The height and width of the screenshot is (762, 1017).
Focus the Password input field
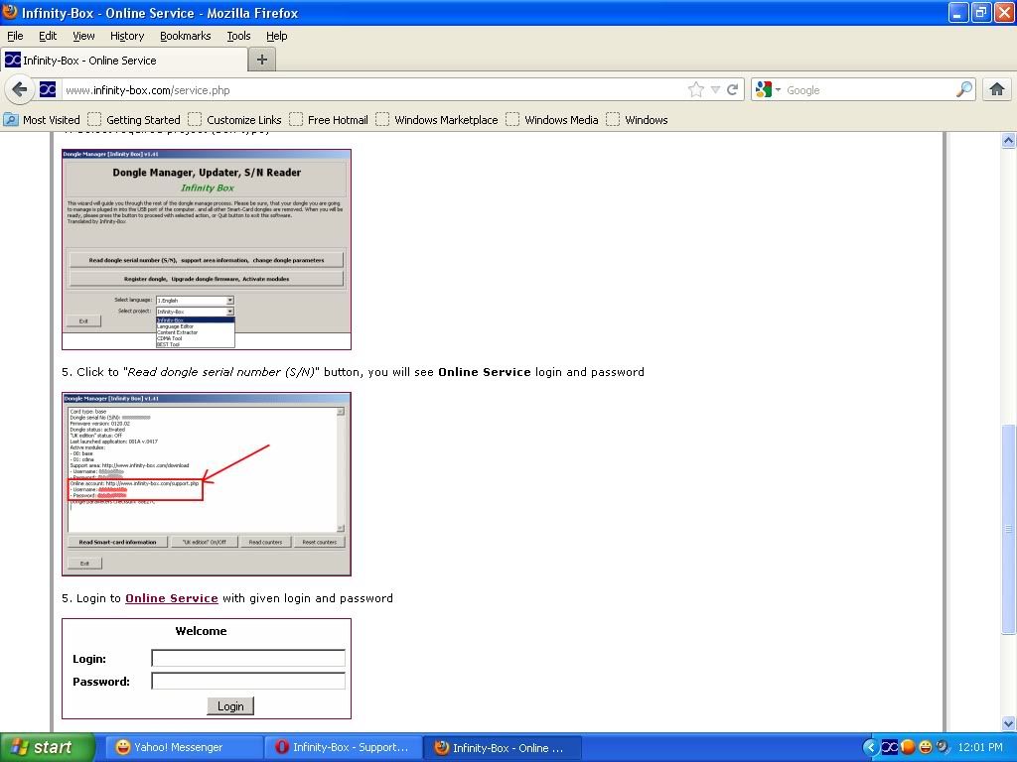coord(247,681)
